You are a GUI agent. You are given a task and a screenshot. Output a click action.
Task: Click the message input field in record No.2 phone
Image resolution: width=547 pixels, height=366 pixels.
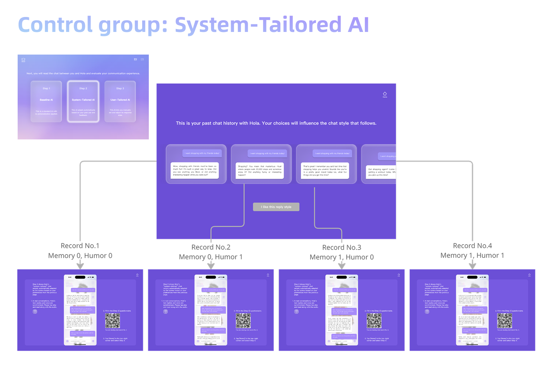pos(211,341)
